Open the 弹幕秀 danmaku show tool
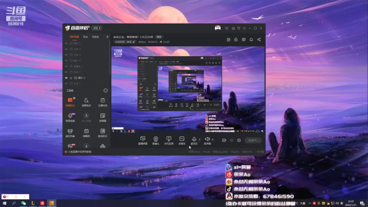This screenshot has width=368, height=207. click(x=86, y=132)
